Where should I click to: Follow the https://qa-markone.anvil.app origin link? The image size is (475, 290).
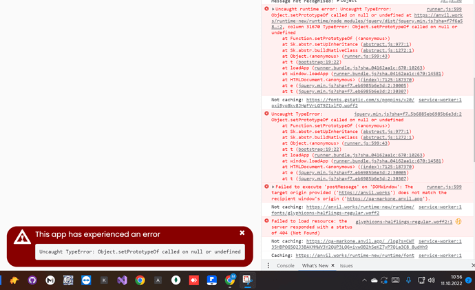[384, 199]
